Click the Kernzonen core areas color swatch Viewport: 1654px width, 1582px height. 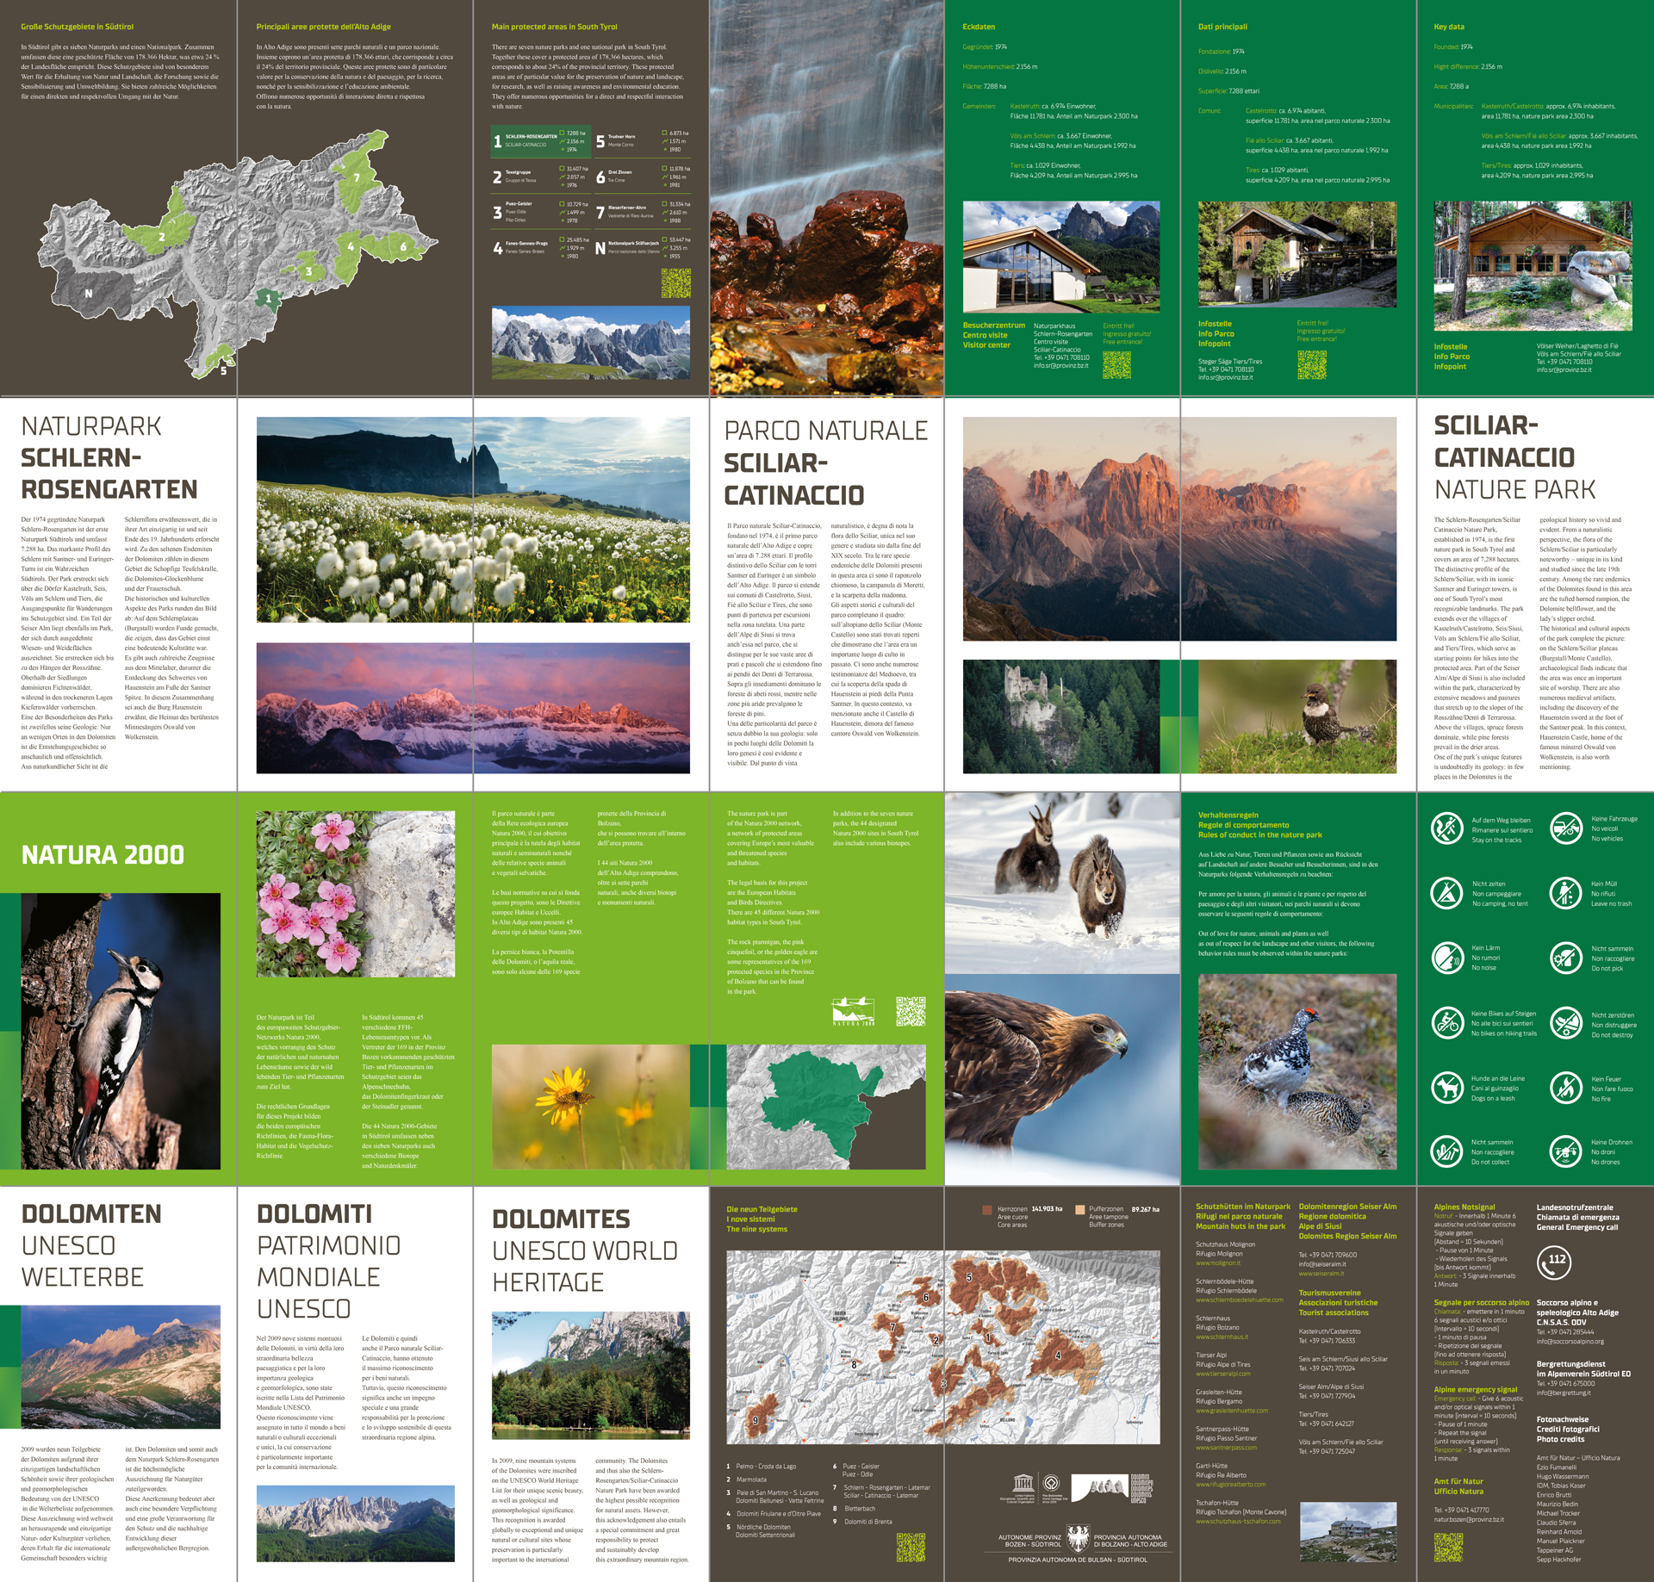986,1210
